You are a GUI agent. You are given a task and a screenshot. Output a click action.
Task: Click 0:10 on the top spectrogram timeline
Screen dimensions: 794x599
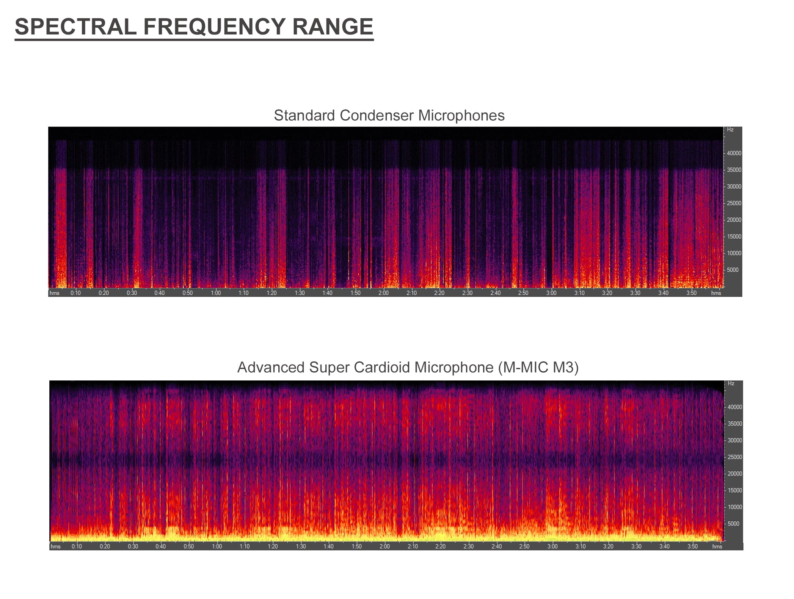(75, 293)
